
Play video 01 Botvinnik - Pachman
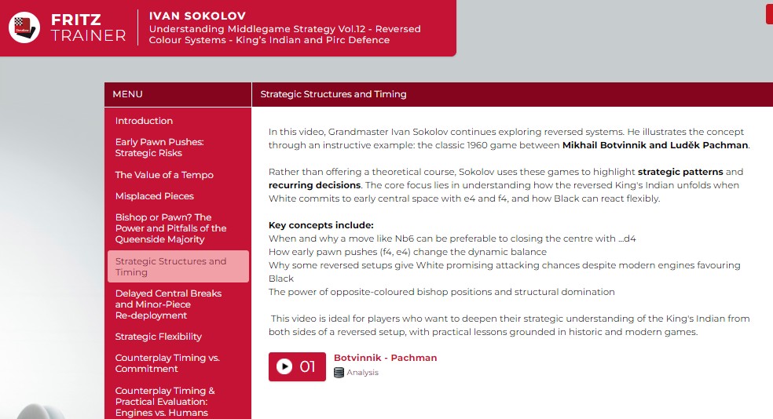pos(297,366)
